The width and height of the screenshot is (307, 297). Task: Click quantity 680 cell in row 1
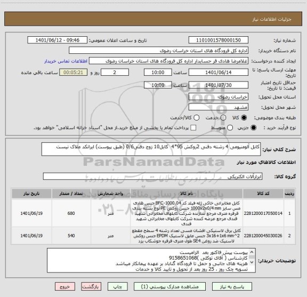[x=71, y=213]
